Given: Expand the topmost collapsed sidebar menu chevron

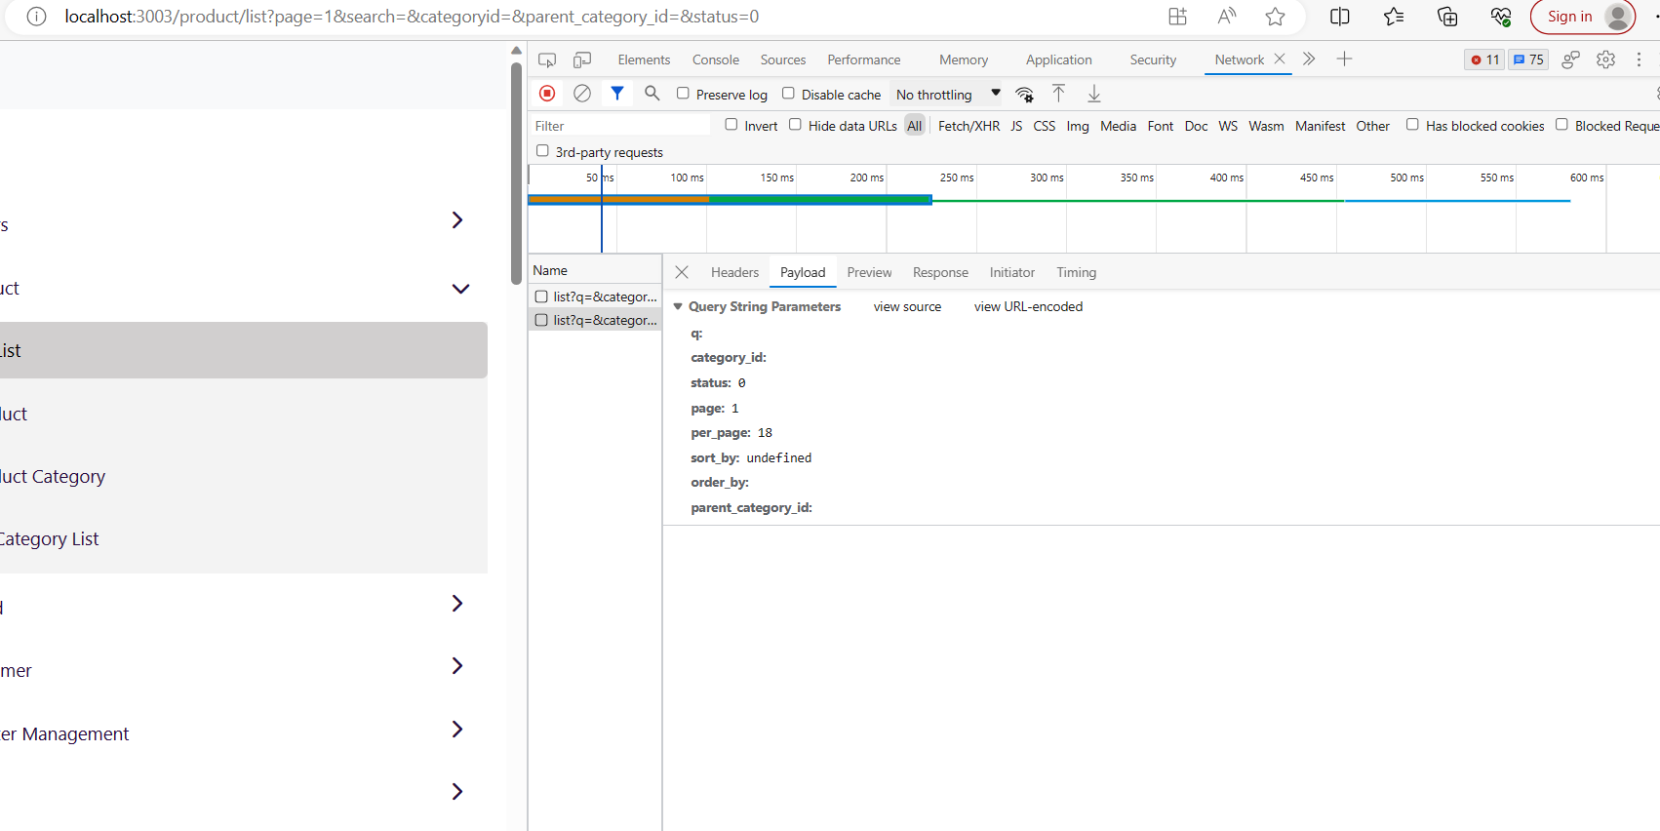Looking at the screenshot, I should [x=457, y=220].
